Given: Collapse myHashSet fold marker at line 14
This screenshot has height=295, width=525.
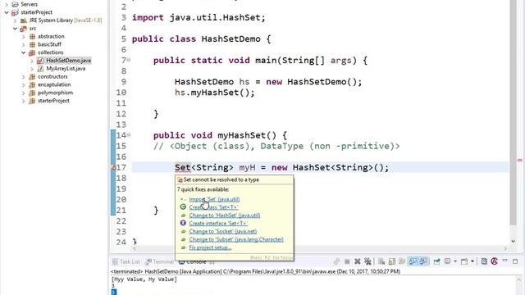Looking at the screenshot, I should click(129, 135).
